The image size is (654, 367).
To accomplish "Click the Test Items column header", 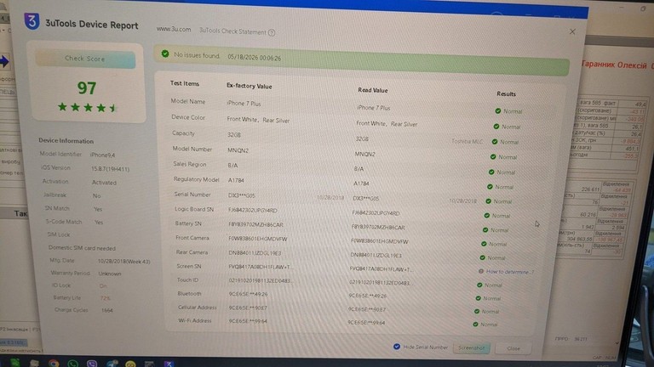I will [184, 83].
